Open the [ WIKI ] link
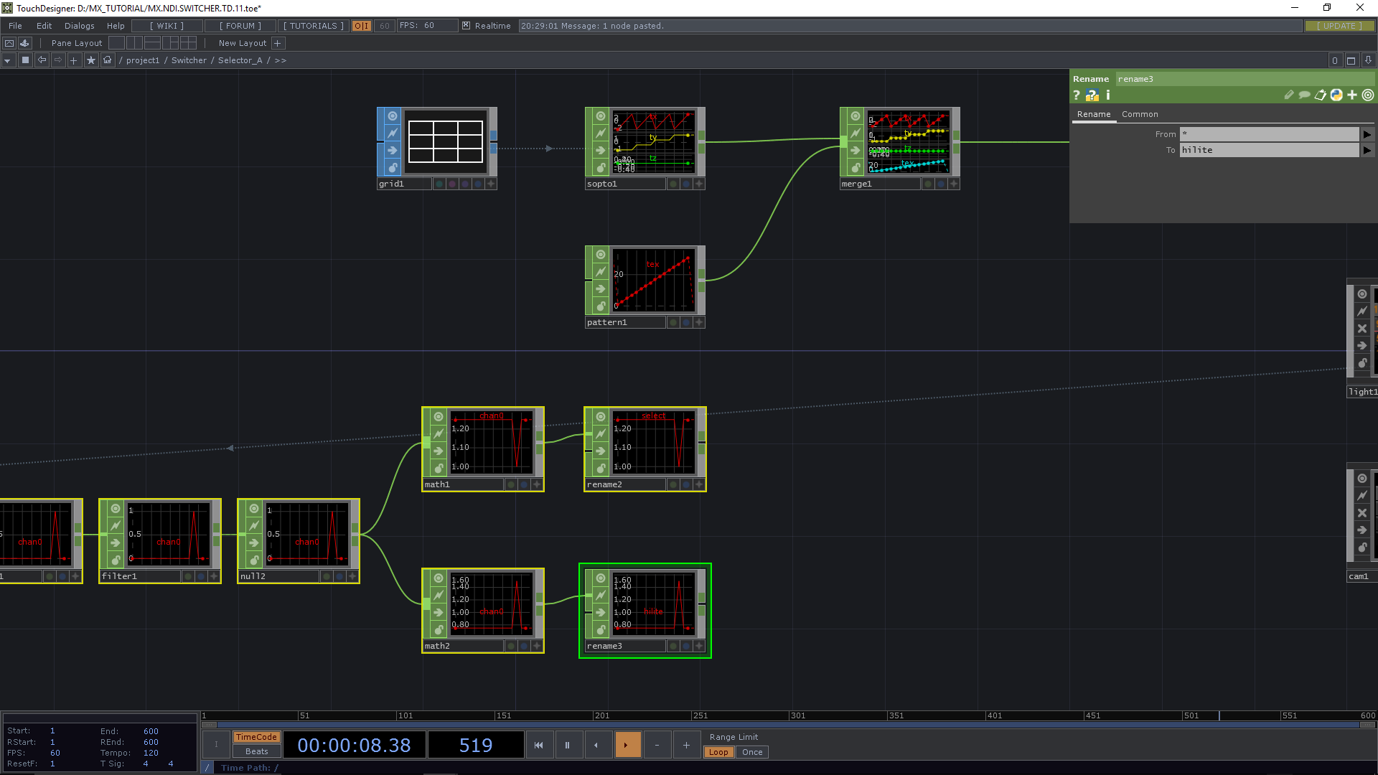 (167, 26)
